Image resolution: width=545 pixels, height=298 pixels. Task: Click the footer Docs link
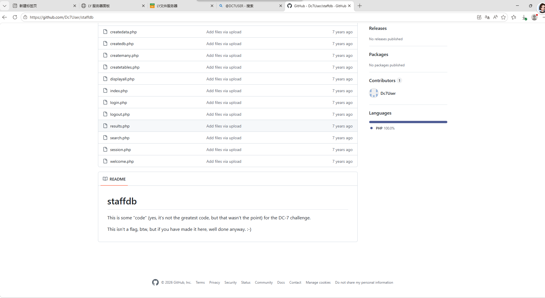281,282
